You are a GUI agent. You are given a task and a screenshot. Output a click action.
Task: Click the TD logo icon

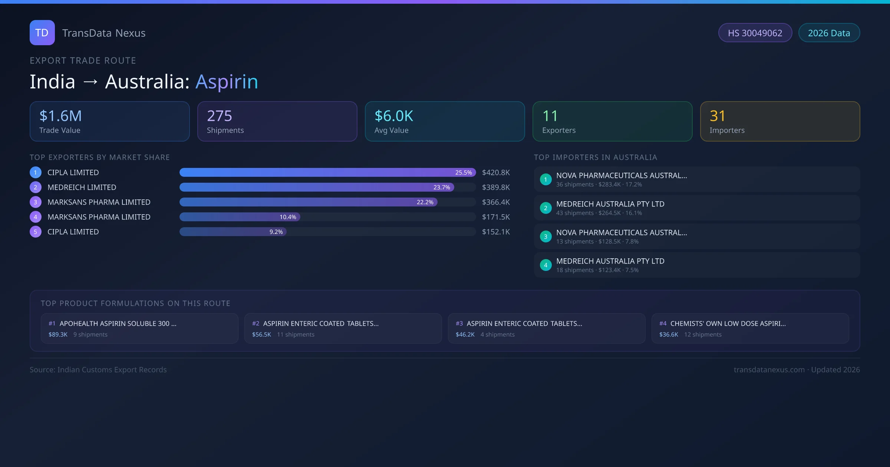click(x=42, y=33)
